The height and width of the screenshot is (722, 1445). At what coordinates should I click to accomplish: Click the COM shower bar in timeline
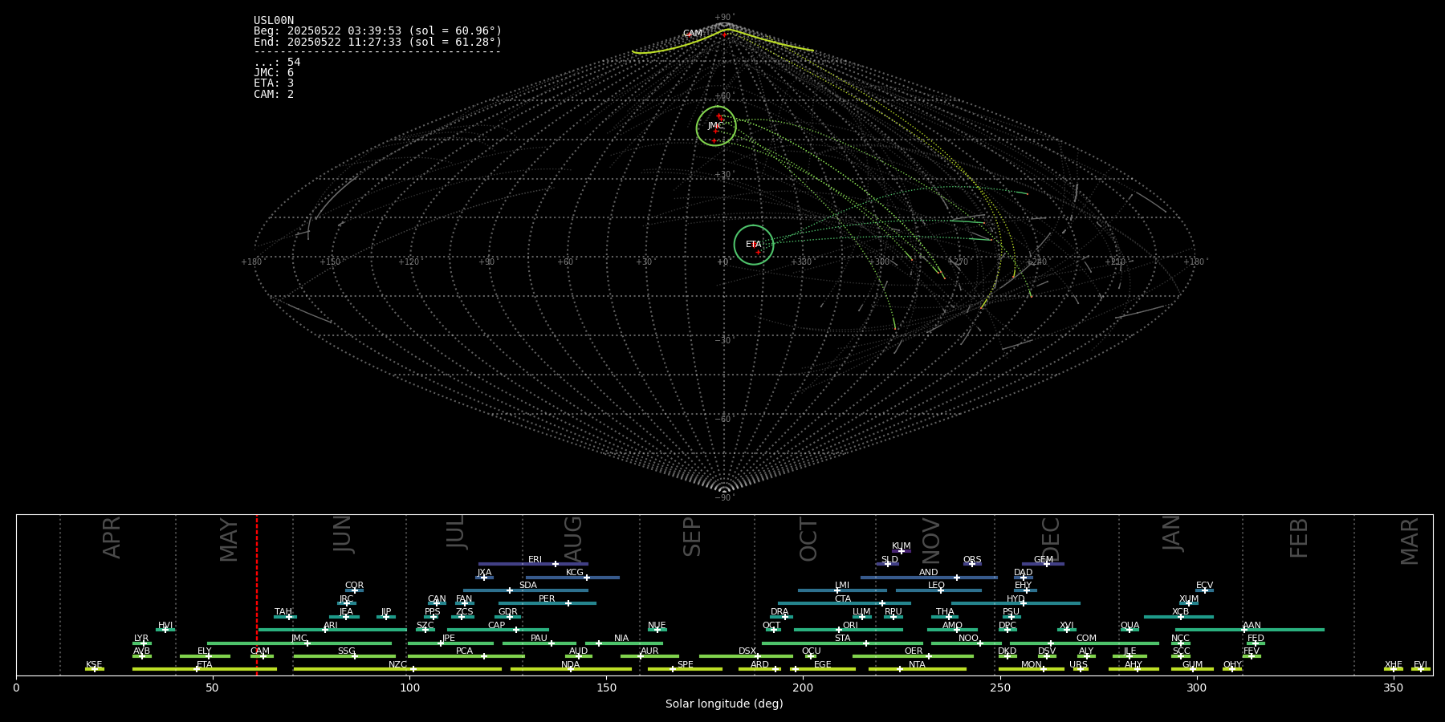coord(1085,643)
